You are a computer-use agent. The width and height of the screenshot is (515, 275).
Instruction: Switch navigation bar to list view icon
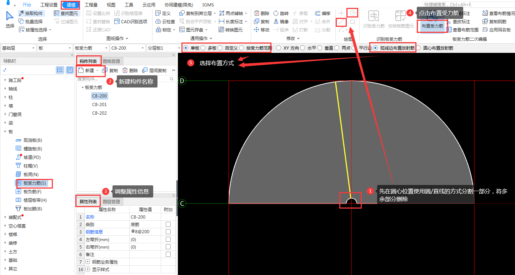pyautogui.click(x=60, y=70)
